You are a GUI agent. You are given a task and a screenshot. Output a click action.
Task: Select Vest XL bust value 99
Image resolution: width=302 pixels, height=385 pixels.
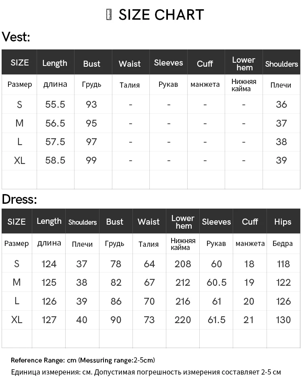coord(91,160)
